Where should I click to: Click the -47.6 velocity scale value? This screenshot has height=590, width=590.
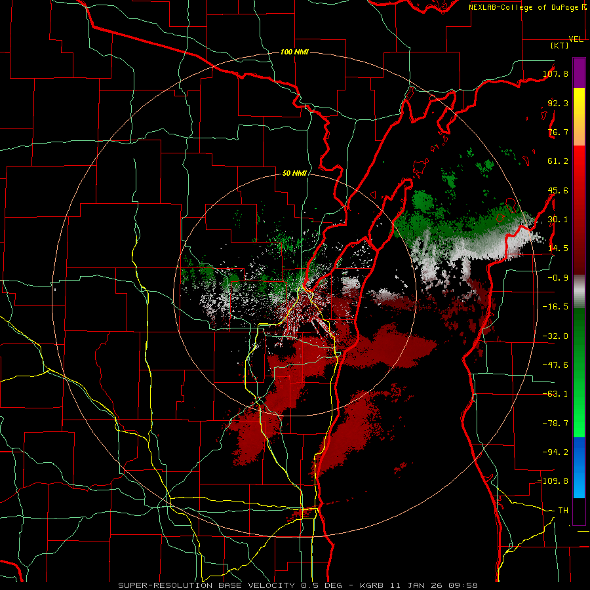(555, 365)
